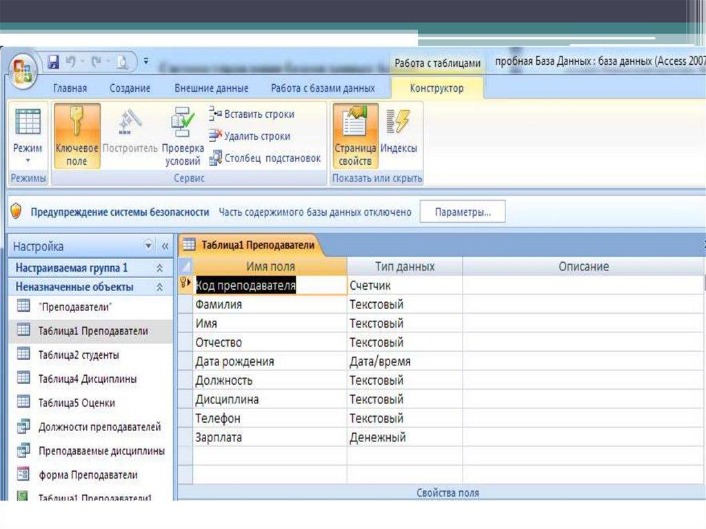Open the Внешние данные ribbon tab
The image size is (706, 529).
click(x=211, y=88)
